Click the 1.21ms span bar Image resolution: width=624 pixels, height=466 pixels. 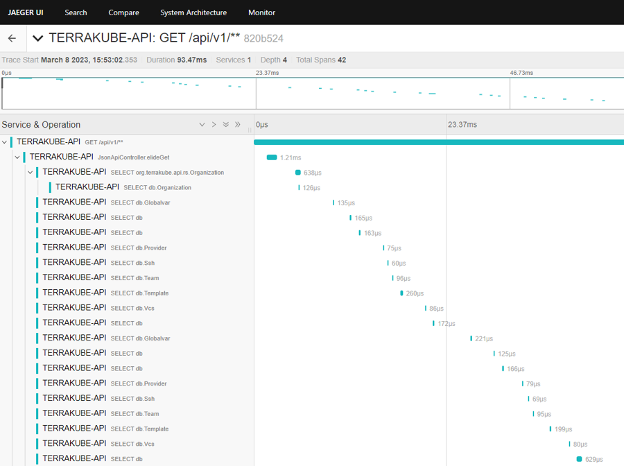point(272,157)
